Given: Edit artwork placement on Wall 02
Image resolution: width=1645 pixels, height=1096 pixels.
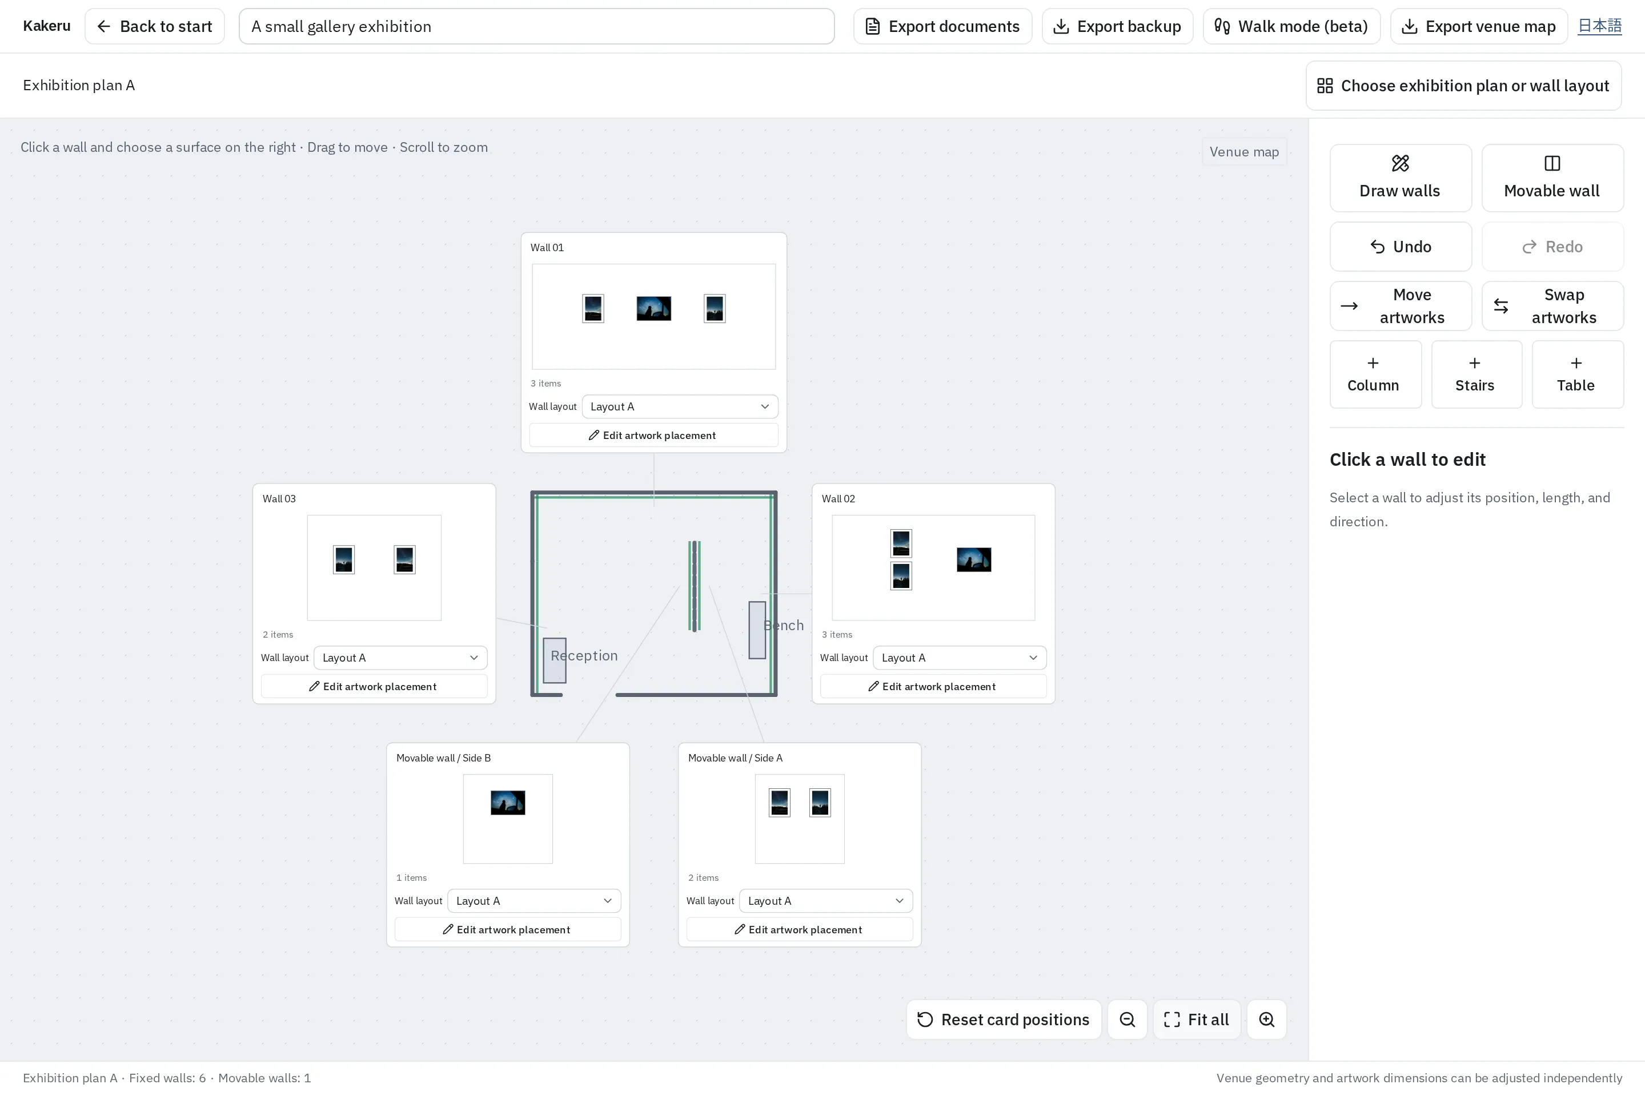Looking at the screenshot, I should pos(933,686).
